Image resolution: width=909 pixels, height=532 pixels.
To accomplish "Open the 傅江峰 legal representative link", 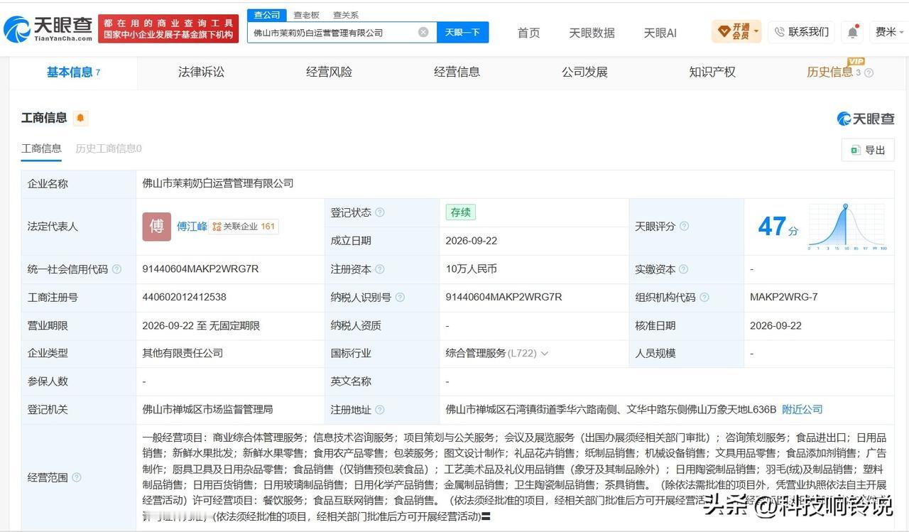I will (192, 227).
